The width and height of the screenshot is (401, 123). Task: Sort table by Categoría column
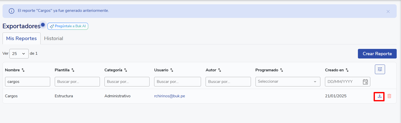click(x=125, y=70)
